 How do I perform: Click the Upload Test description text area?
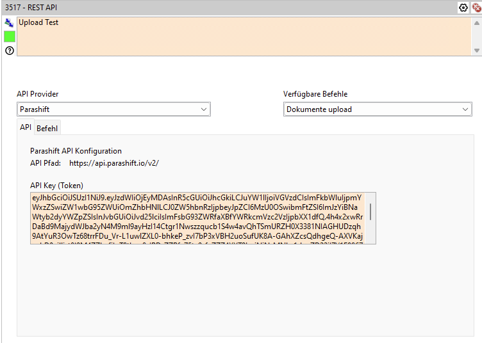pos(244,37)
